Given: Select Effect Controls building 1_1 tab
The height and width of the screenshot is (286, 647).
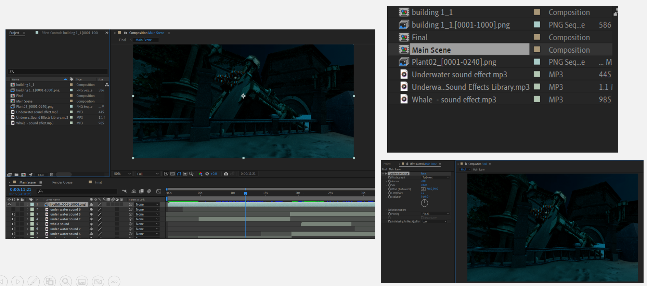Looking at the screenshot, I should (x=70, y=33).
